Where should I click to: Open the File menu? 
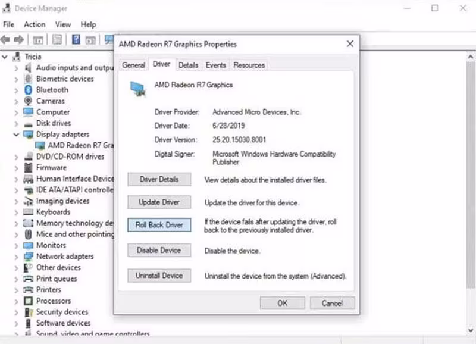[x=8, y=24]
